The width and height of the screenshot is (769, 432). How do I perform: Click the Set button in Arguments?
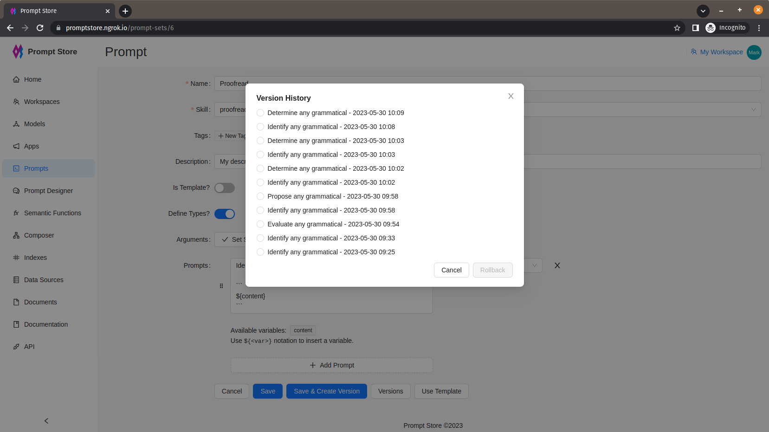(x=231, y=239)
